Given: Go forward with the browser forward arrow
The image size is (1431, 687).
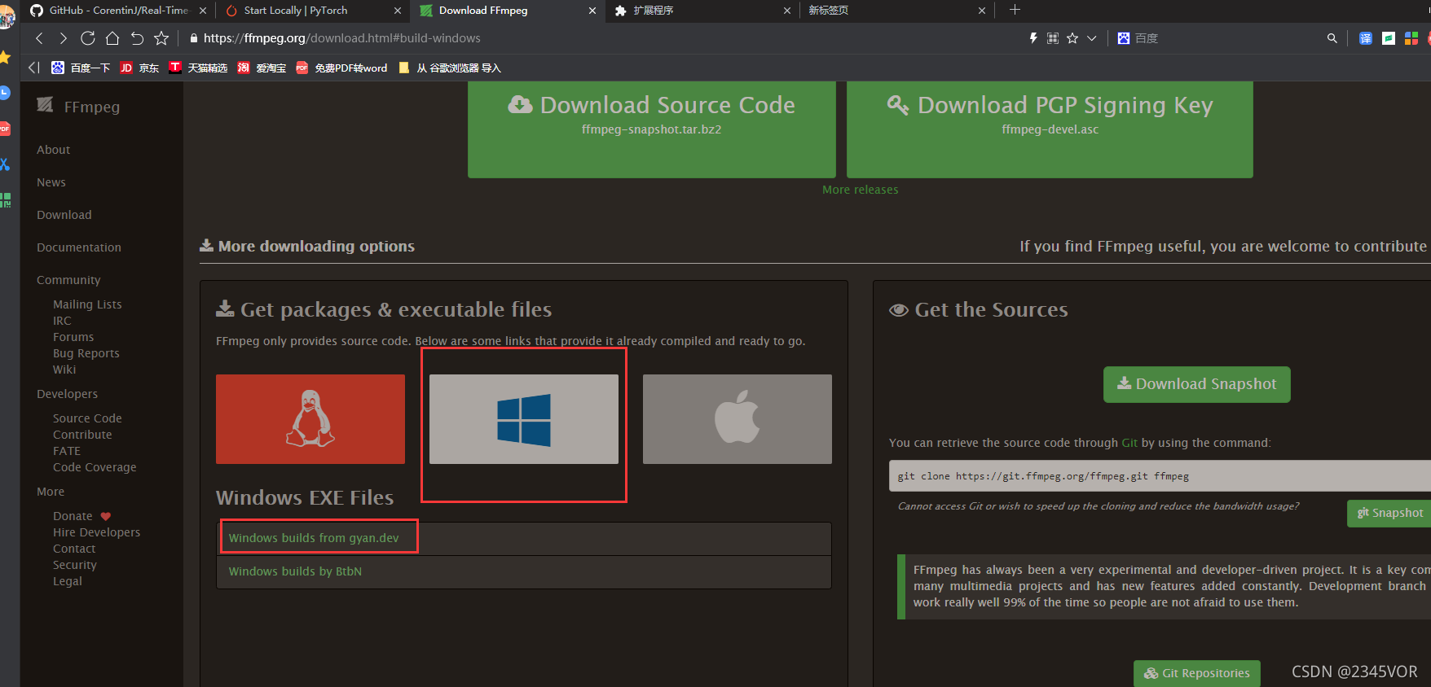Looking at the screenshot, I should point(63,38).
